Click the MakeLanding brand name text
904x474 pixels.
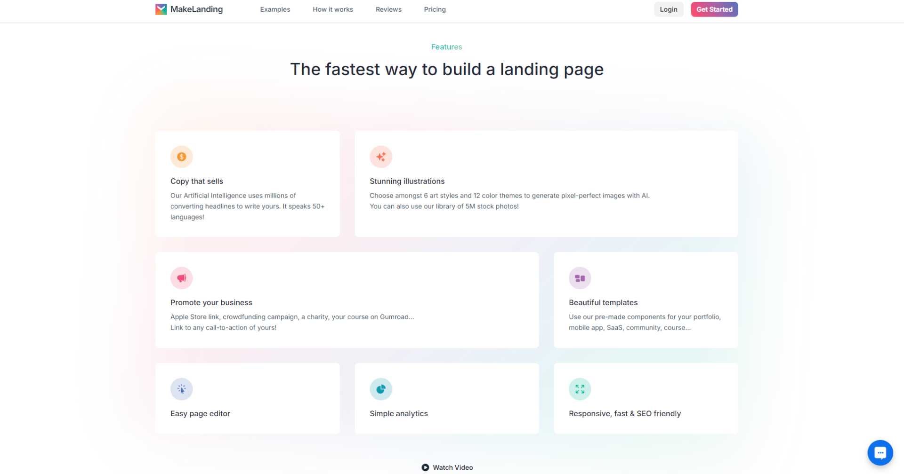coord(196,9)
